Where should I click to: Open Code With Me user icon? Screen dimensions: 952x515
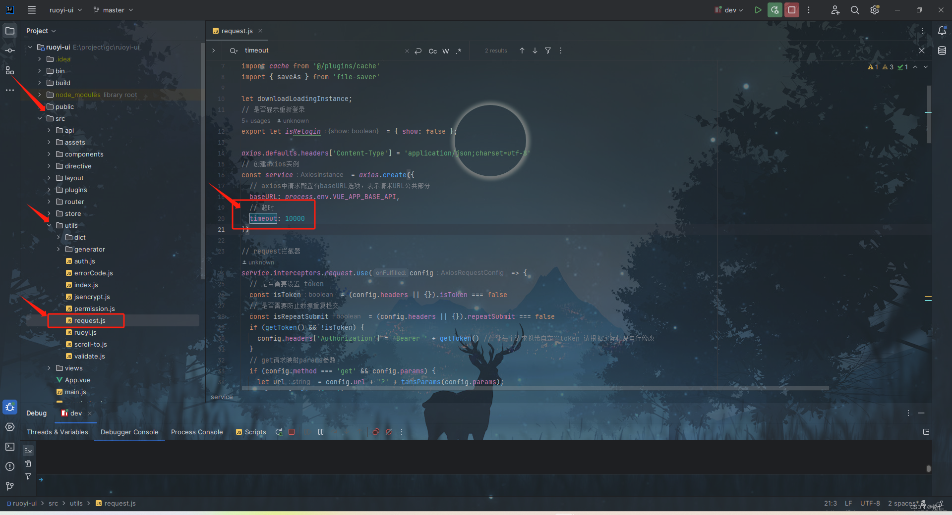(x=835, y=10)
